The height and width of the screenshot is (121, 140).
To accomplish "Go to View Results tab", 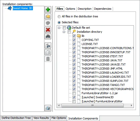I will [41, 118].
